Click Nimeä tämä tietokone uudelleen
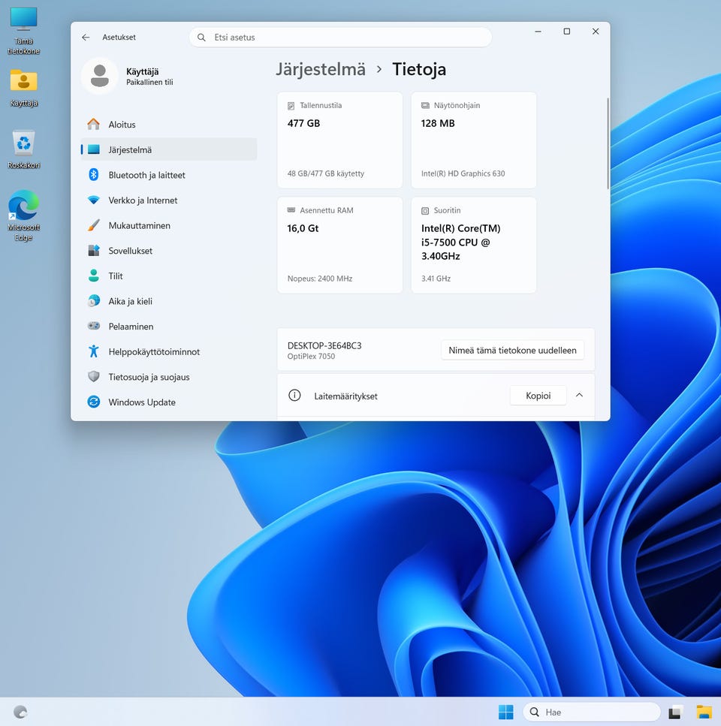 [512, 351]
